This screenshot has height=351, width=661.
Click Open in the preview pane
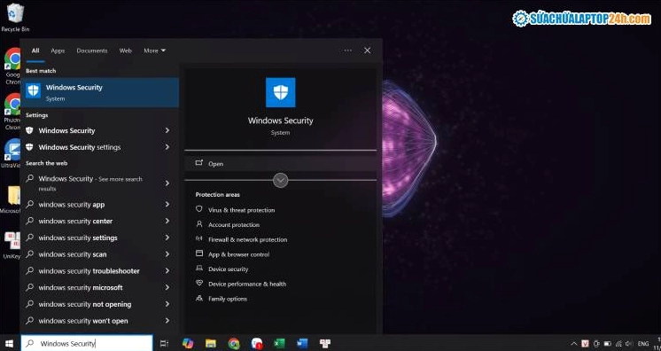(280, 164)
